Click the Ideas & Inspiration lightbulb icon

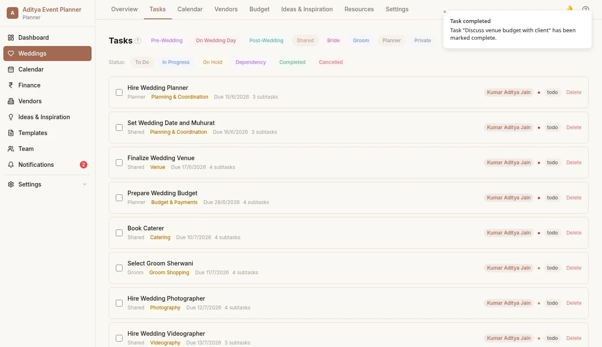click(11, 117)
